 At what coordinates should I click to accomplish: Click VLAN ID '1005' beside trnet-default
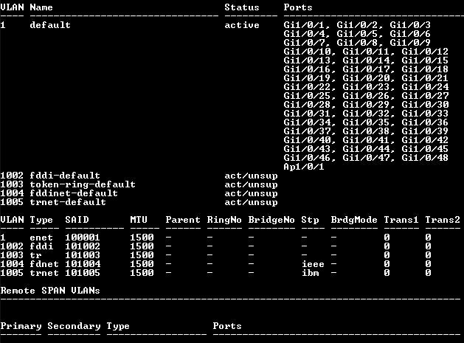click(x=12, y=202)
